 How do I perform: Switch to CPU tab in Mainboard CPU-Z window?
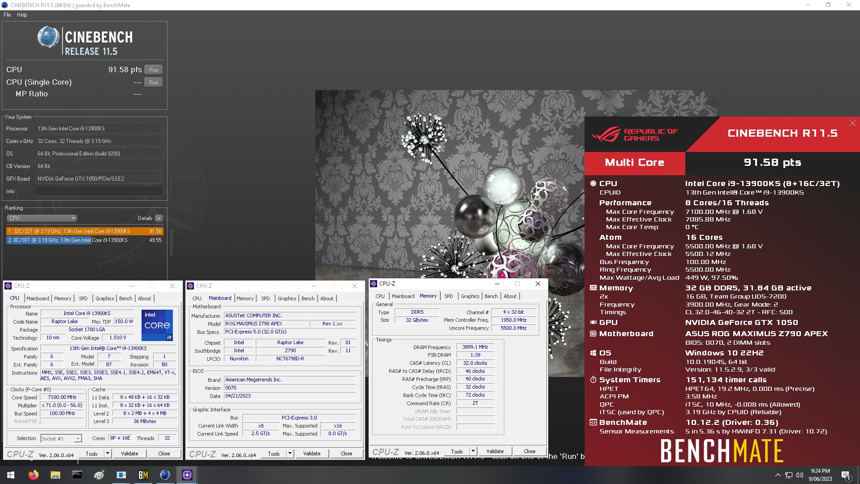click(x=197, y=298)
